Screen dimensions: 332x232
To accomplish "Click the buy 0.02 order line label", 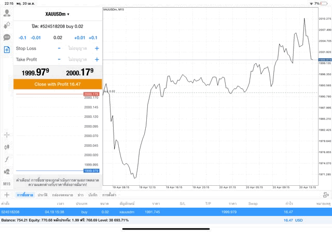I will click(109, 91).
